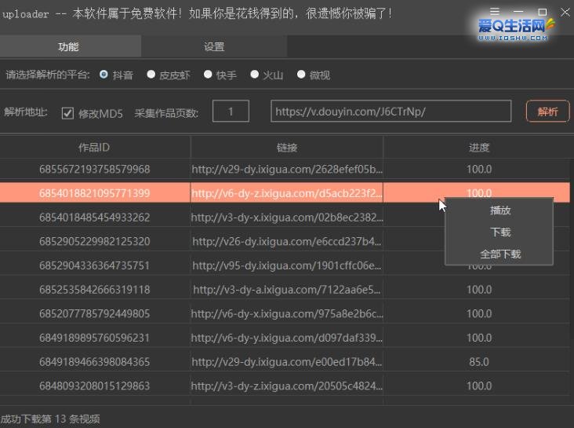Click the v3-dy-x.ixigua.com/02b8ec2382 link cell
The width and height of the screenshot is (574, 428).
tap(287, 217)
